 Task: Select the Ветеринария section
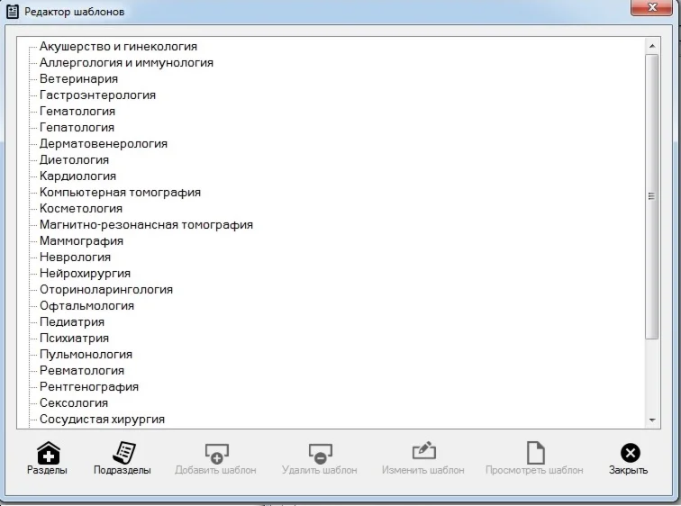(78, 79)
